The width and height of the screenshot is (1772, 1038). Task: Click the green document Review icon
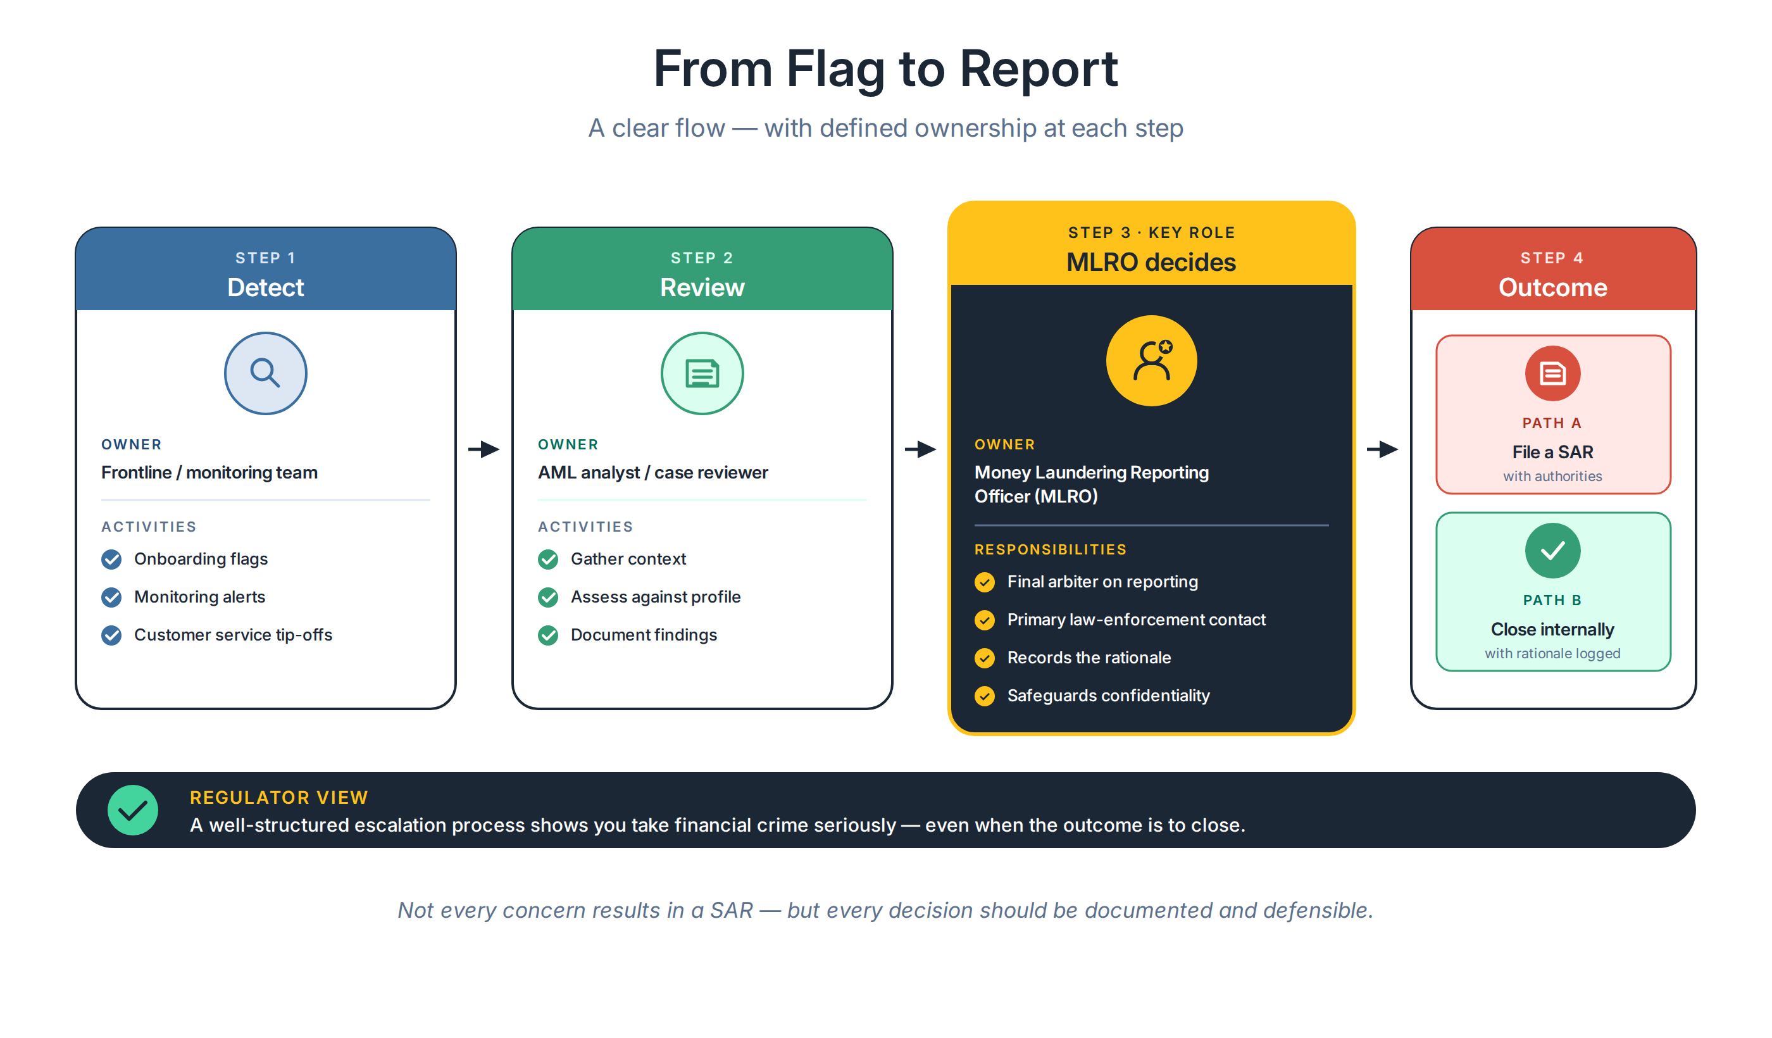coord(702,373)
